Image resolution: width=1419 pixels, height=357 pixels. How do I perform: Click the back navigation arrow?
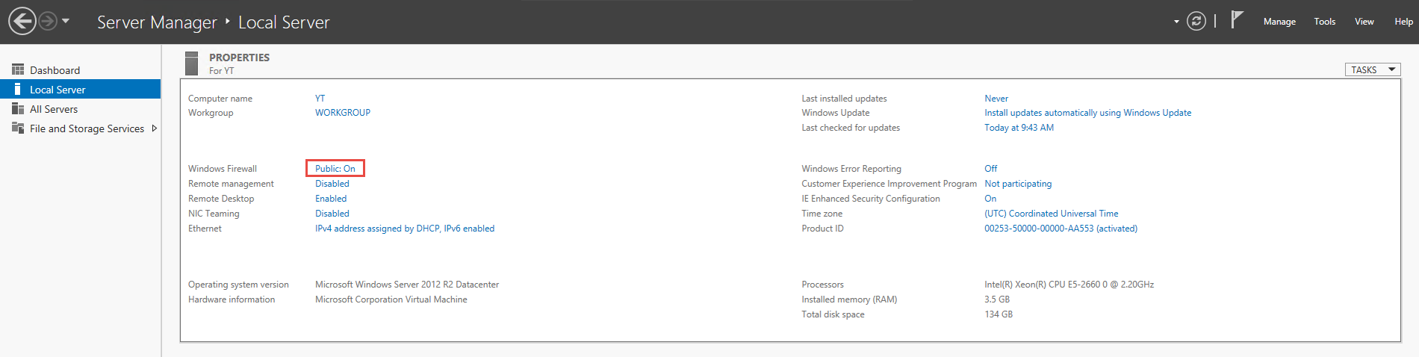pos(22,21)
